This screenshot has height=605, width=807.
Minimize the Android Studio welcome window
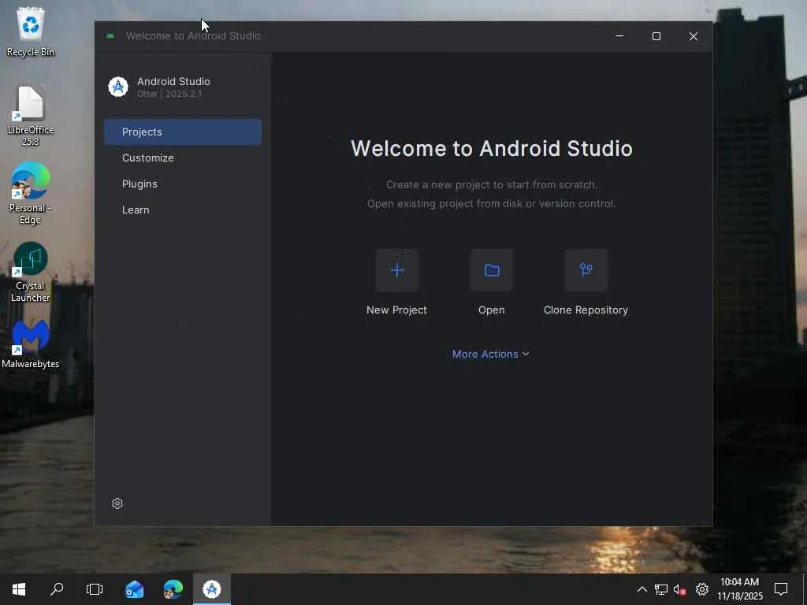(x=619, y=36)
